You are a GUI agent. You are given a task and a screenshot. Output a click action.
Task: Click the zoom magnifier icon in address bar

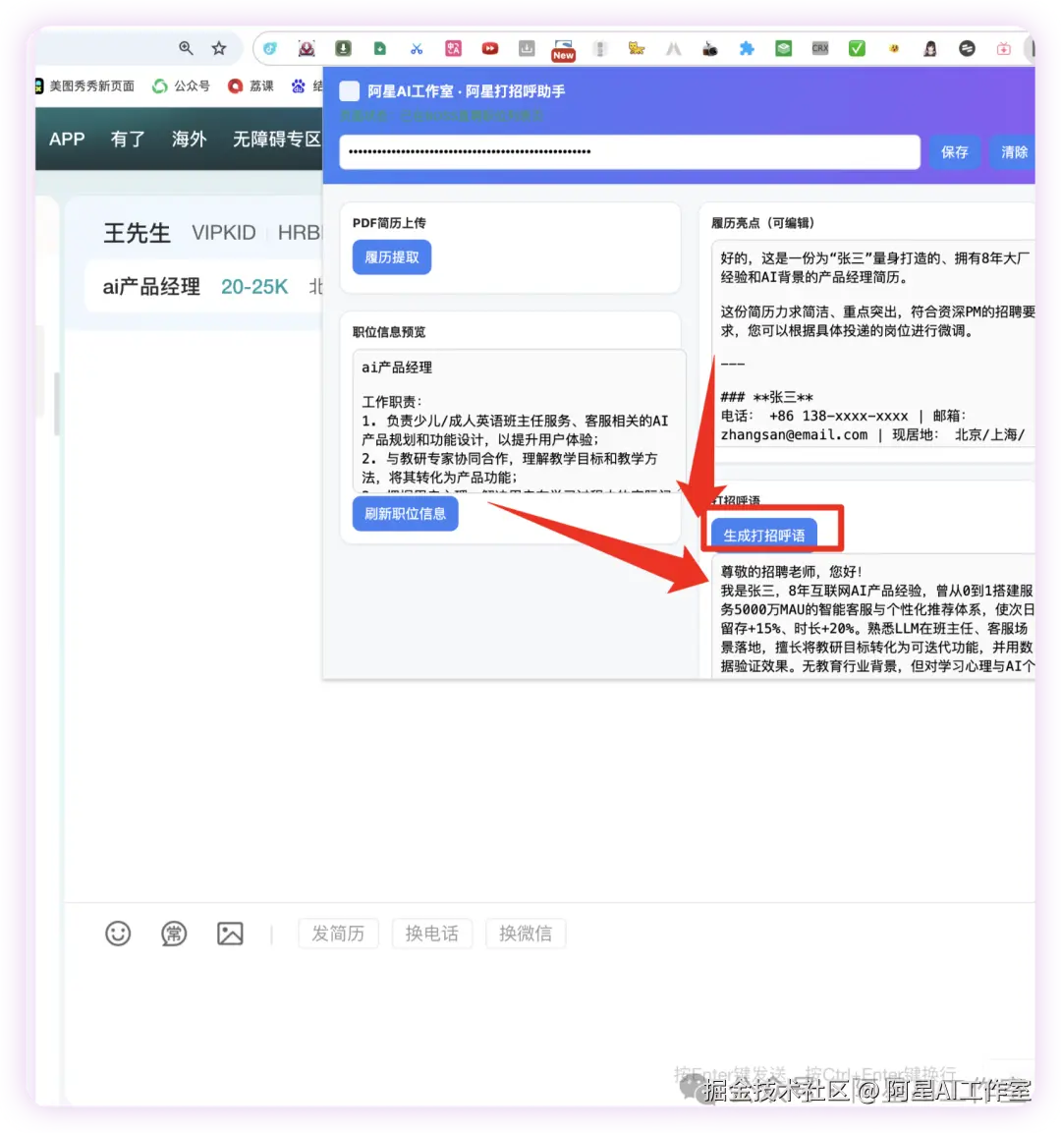pyautogui.click(x=186, y=47)
